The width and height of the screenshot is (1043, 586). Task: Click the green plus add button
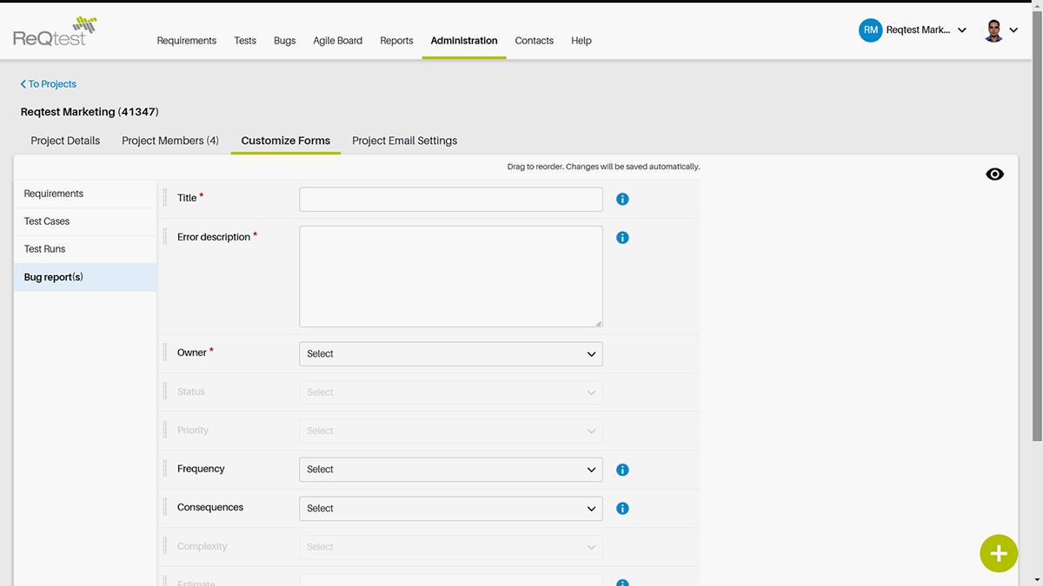click(x=999, y=553)
